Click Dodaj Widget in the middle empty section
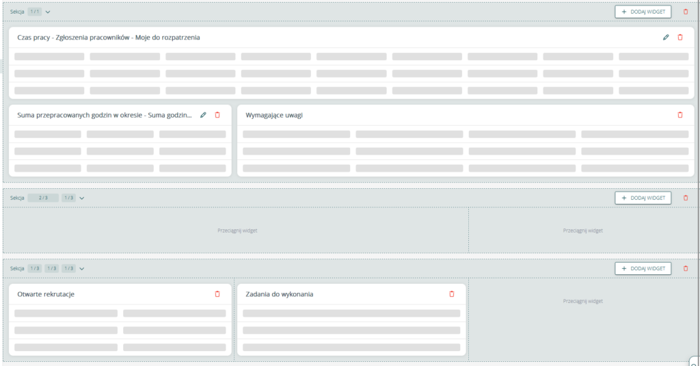 coord(643,198)
